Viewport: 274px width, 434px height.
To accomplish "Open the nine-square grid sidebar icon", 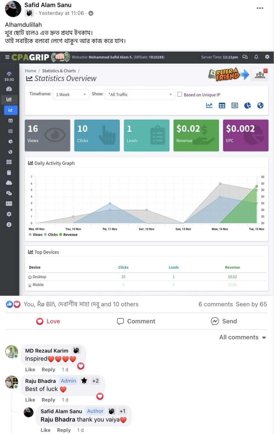I will [x=9, y=162].
